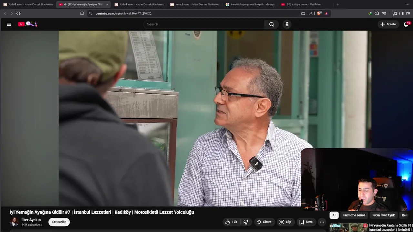This screenshot has width=413, height=232.
Task: Click the magnifier search button
Action: pos(272,24)
